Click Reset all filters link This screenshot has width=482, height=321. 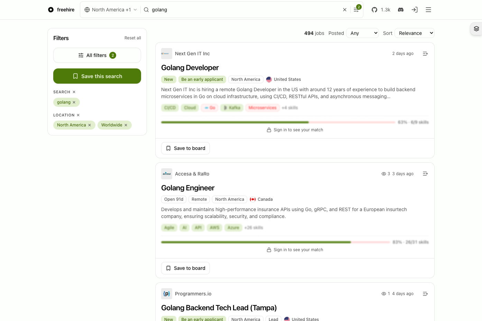click(x=133, y=38)
